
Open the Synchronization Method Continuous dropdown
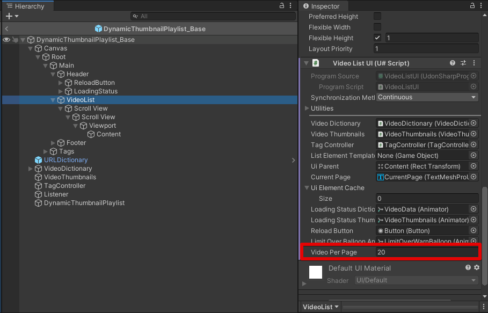click(x=427, y=98)
